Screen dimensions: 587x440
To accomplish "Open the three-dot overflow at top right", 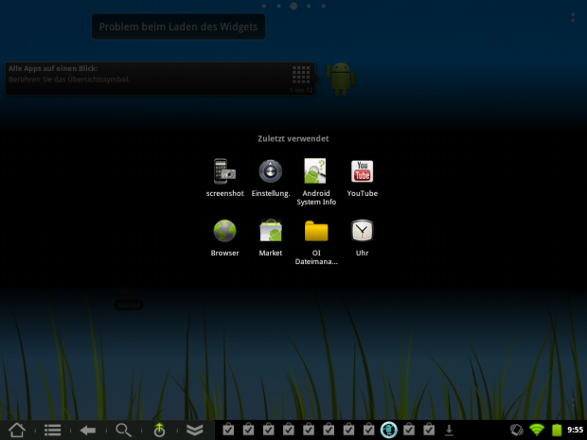I will click(573, 18).
